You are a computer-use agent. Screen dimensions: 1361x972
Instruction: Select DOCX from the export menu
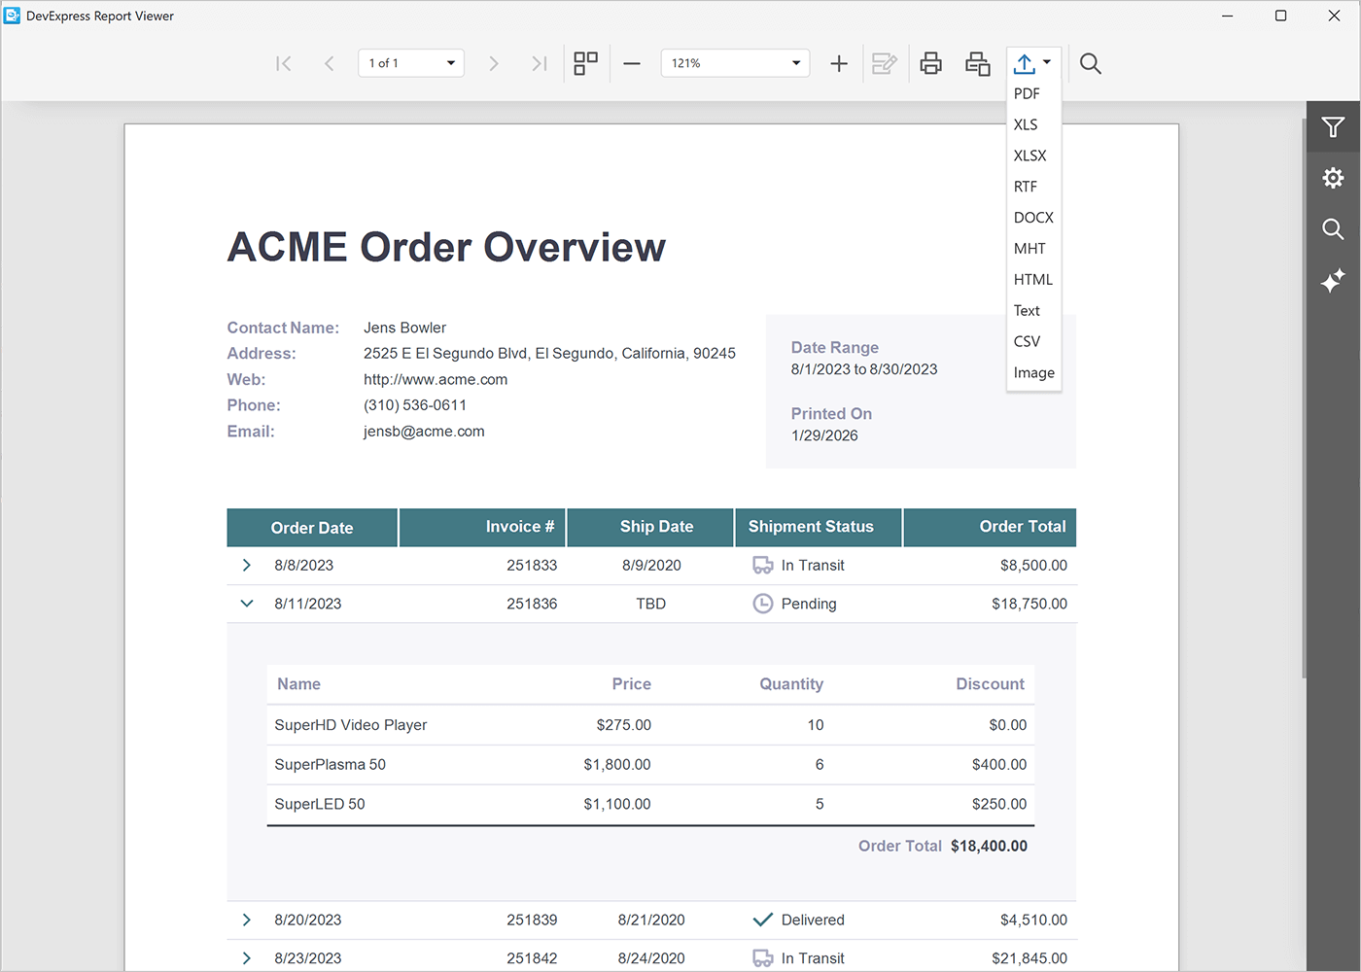[1033, 217]
